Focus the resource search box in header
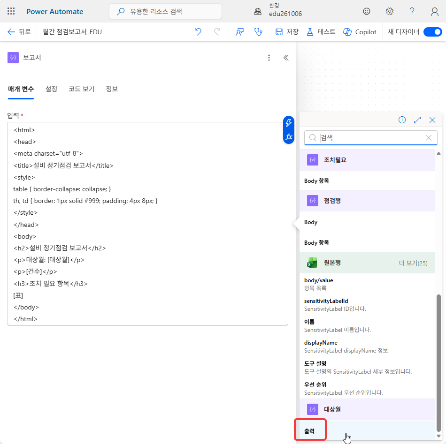Screen dimensions: 446x444 [165, 11]
